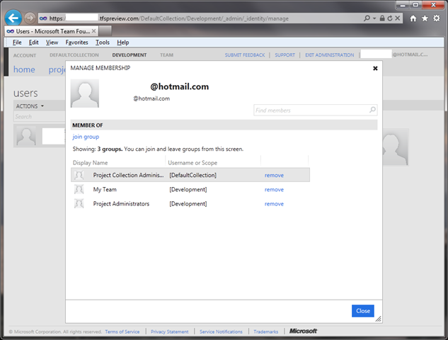448x340 pixels.
Task: Click the magnifier icon in Find members
Action: tap(372, 110)
